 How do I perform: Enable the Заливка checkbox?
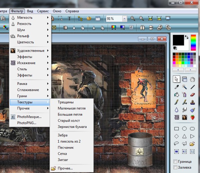pos(176,167)
